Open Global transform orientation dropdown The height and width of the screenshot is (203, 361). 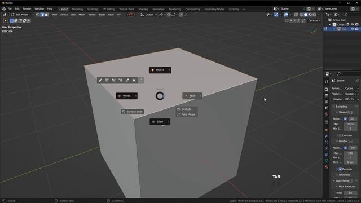pos(148,15)
